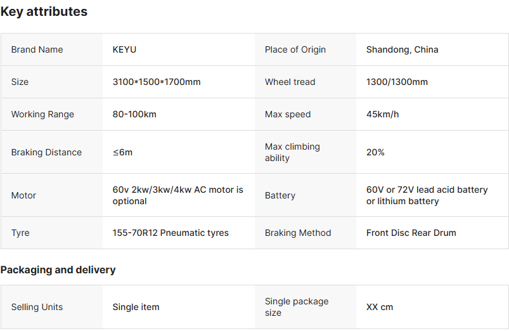The width and height of the screenshot is (509, 331).
Task: Click the Key attributes heading
Action: (x=44, y=11)
